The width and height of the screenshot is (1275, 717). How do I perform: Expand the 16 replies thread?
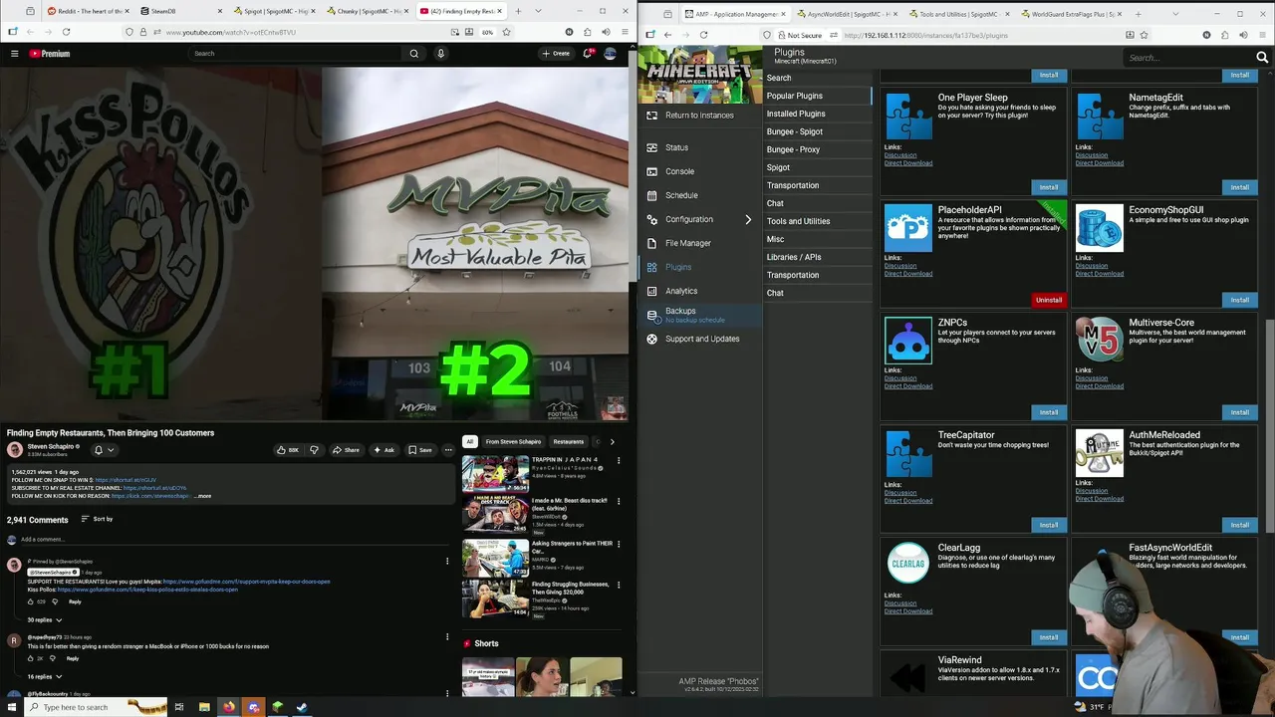45,676
